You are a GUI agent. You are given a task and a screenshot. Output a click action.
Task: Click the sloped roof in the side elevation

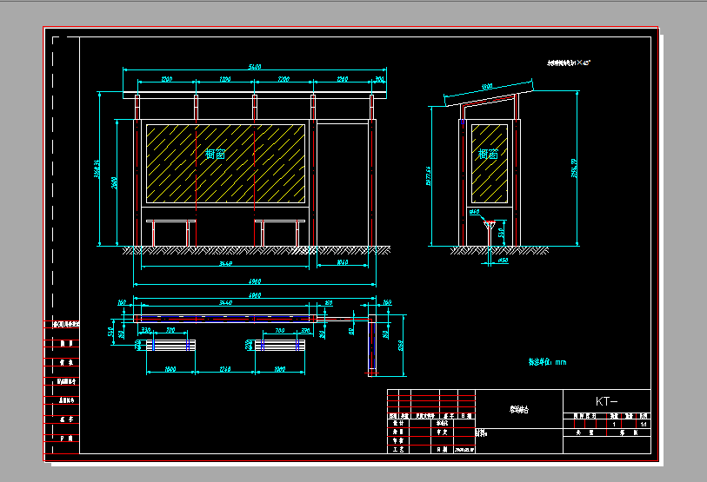click(487, 95)
